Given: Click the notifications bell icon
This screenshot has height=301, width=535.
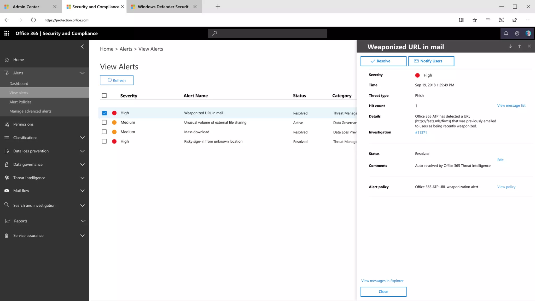Looking at the screenshot, I should tap(506, 33).
